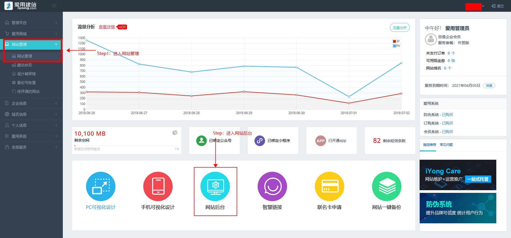Screen dimensions: 511x238
Task: Click the 已开通app text
Action: (x=337, y=141)
